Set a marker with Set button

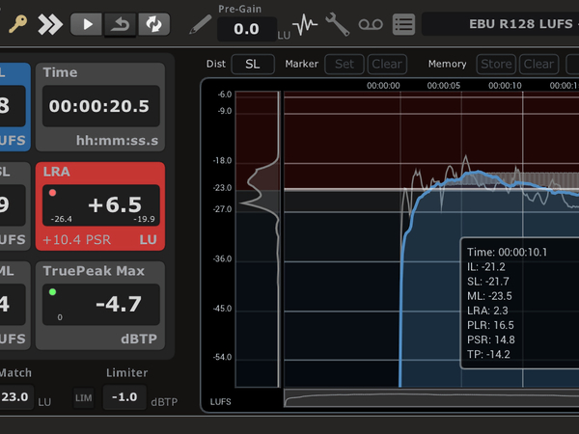pyautogui.click(x=344, y=65)
